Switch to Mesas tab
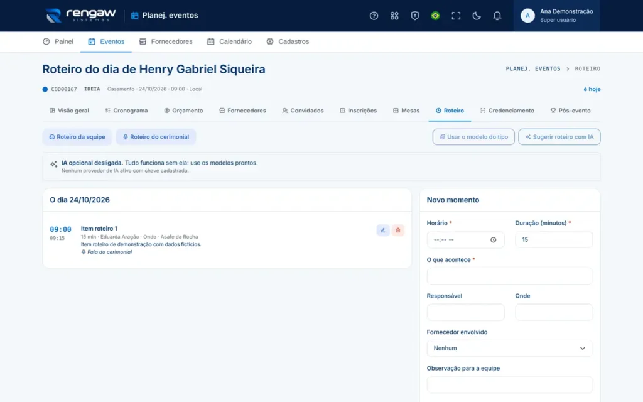This screenshot has height=402, width=643. 406,111
